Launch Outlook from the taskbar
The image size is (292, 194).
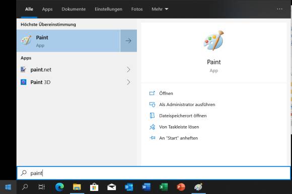(129, 187)
